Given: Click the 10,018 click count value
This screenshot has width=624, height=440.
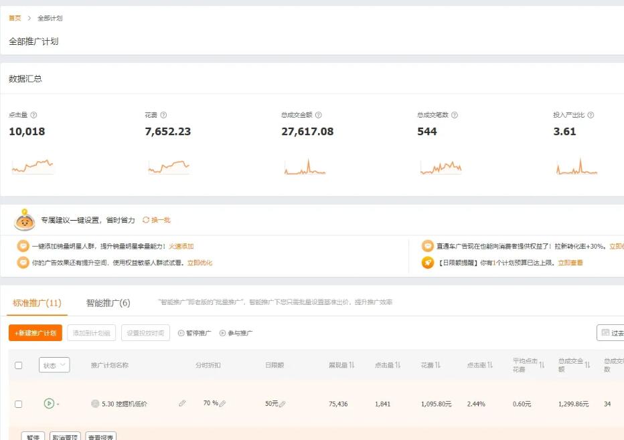Looking at the screenshot, I should coord(27,131).
